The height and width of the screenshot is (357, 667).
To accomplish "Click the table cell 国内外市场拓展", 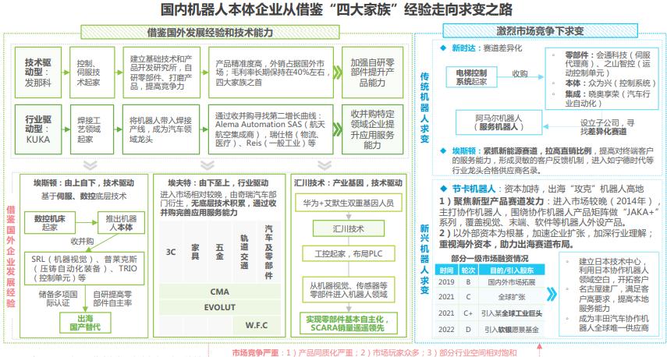I will 512,281.
